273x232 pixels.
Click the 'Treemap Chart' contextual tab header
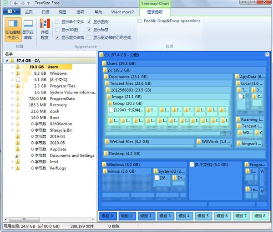155,4
